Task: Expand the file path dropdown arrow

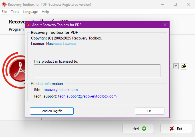Action: [176, 66]
